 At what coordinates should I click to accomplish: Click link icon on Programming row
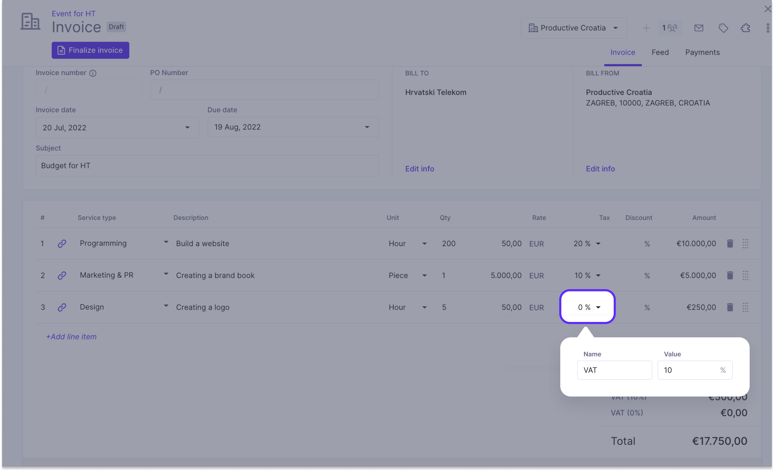[x=62, y=243]
